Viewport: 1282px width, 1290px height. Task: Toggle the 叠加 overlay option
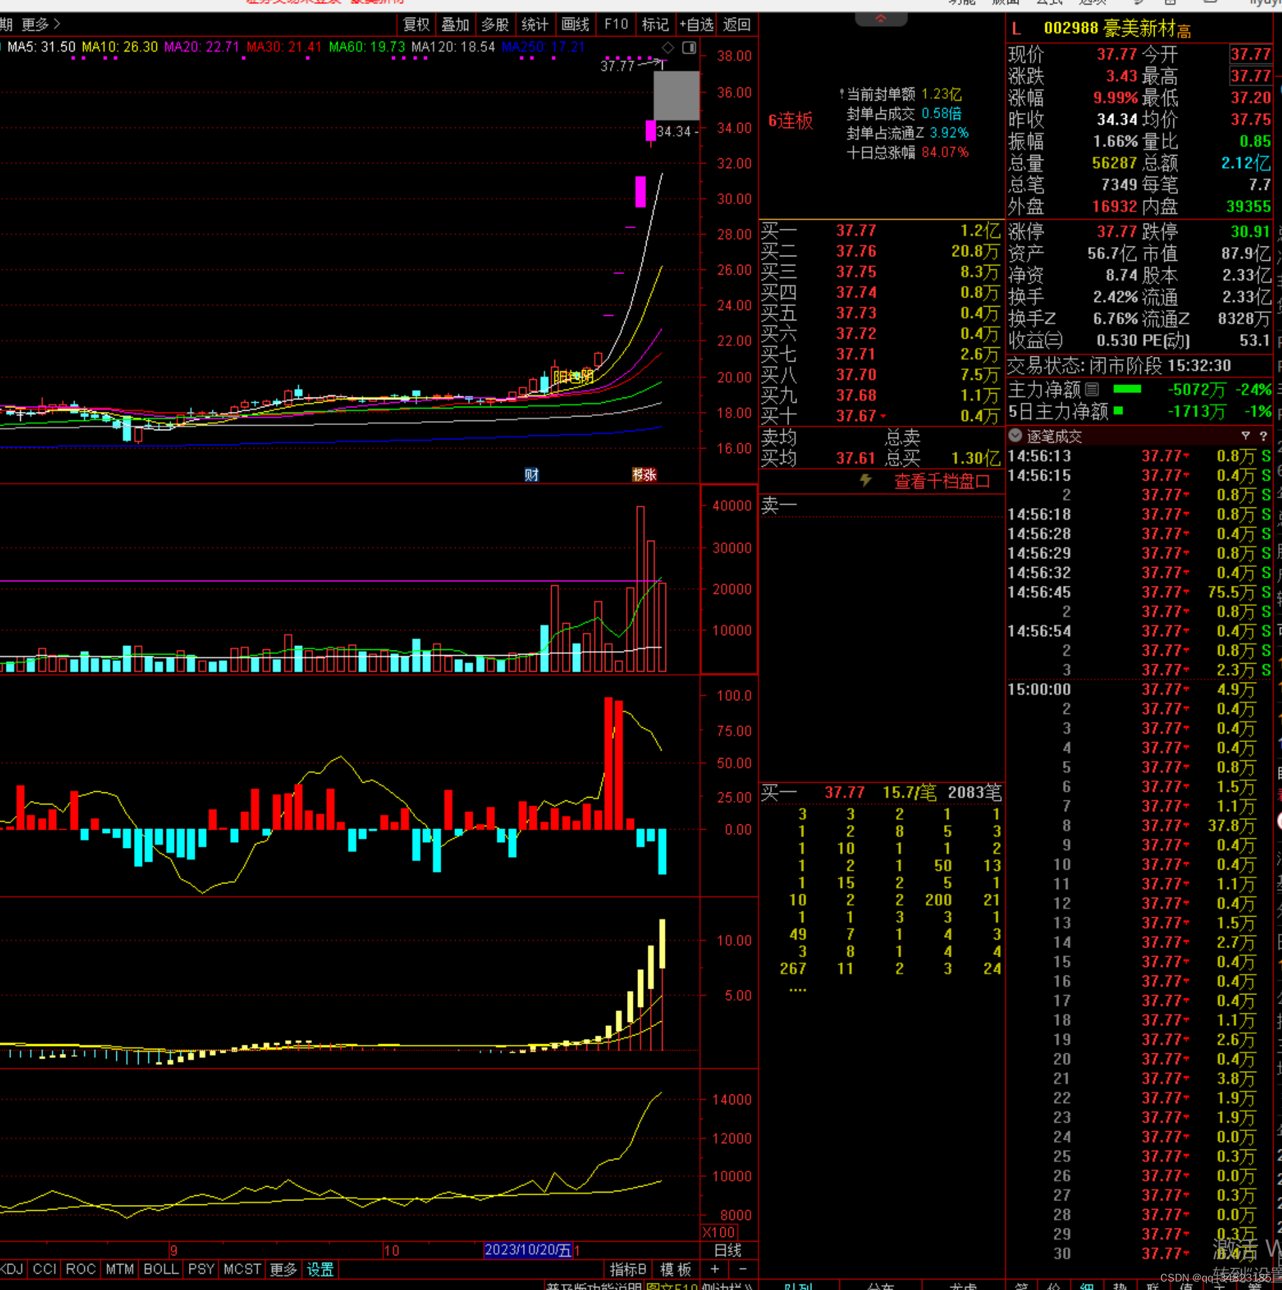click(456, 25)
